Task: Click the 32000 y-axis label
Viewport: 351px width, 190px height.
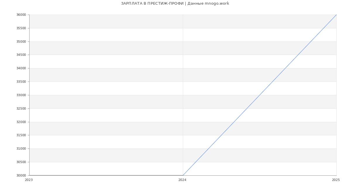Action: 21,122
